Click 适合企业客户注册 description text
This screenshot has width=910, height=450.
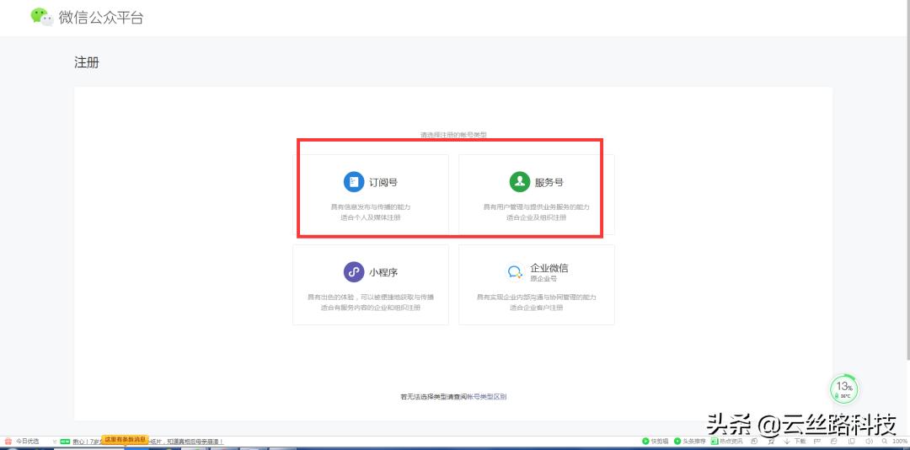(536, 308)
